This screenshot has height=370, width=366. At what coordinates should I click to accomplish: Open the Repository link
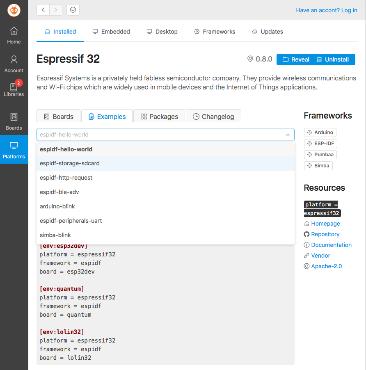tap(325, 234)
